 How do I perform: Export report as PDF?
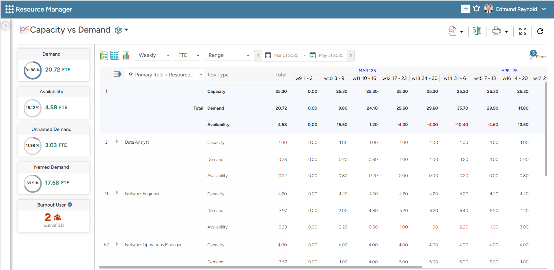click(x=452, y=31)
